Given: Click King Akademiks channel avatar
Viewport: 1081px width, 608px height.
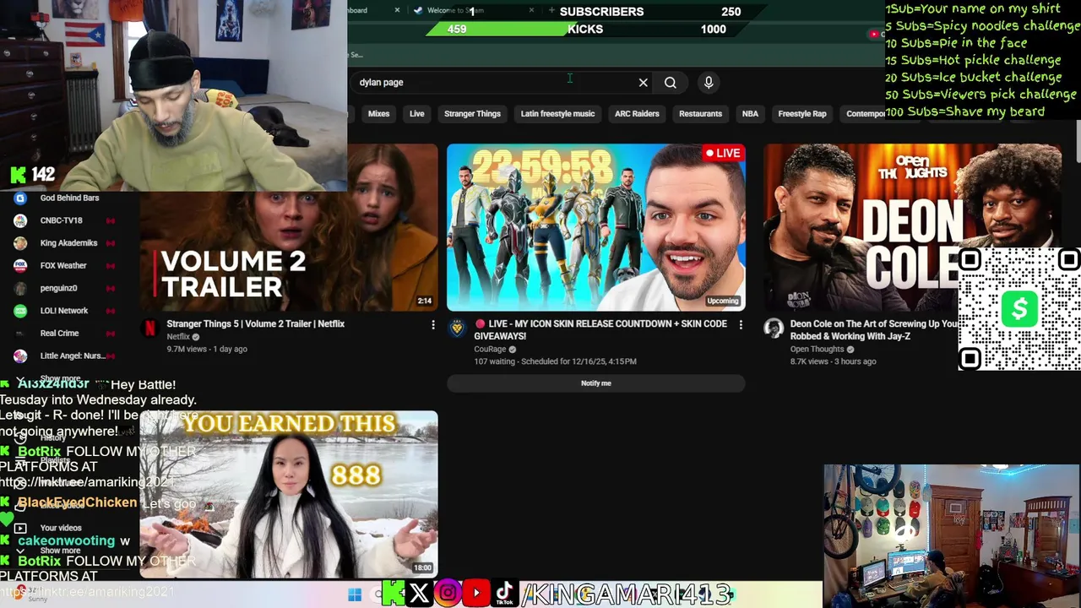Looking at the screenshot, I should 20,243.
